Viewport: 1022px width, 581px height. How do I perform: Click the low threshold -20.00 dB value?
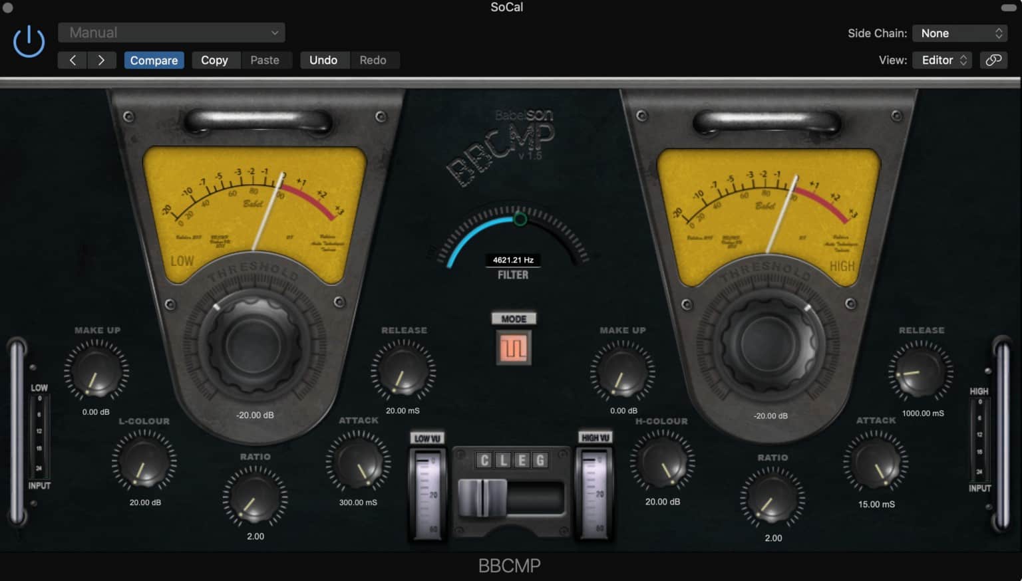coord(255,415)
